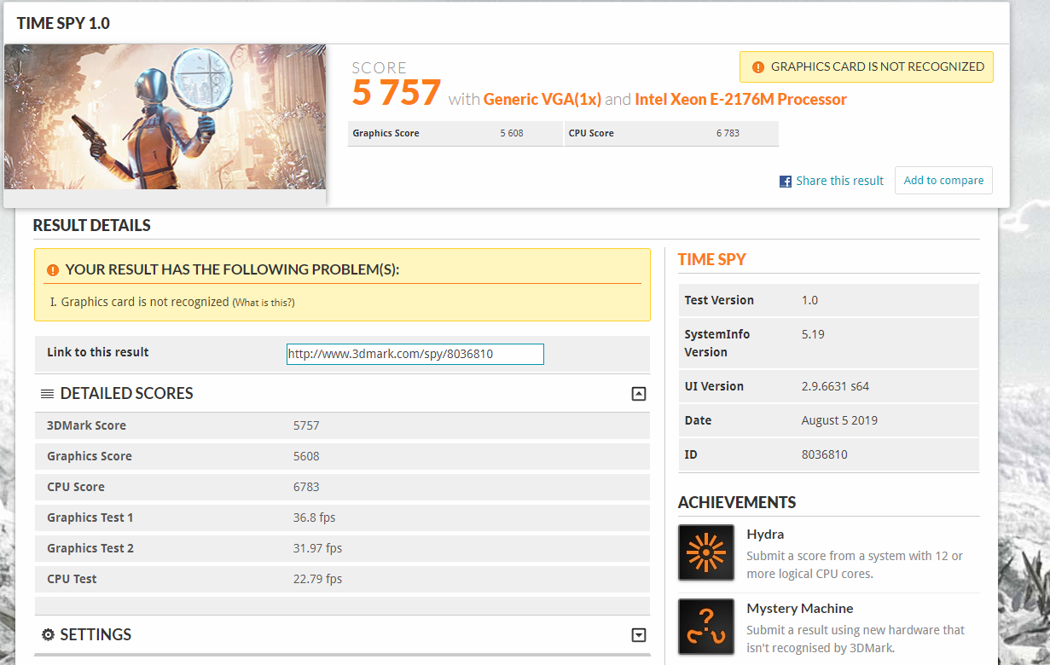This screenshot has width=1050, height=665.
Task: Click the Time Spy benchmark thumbnail
Action: point(165,117)
